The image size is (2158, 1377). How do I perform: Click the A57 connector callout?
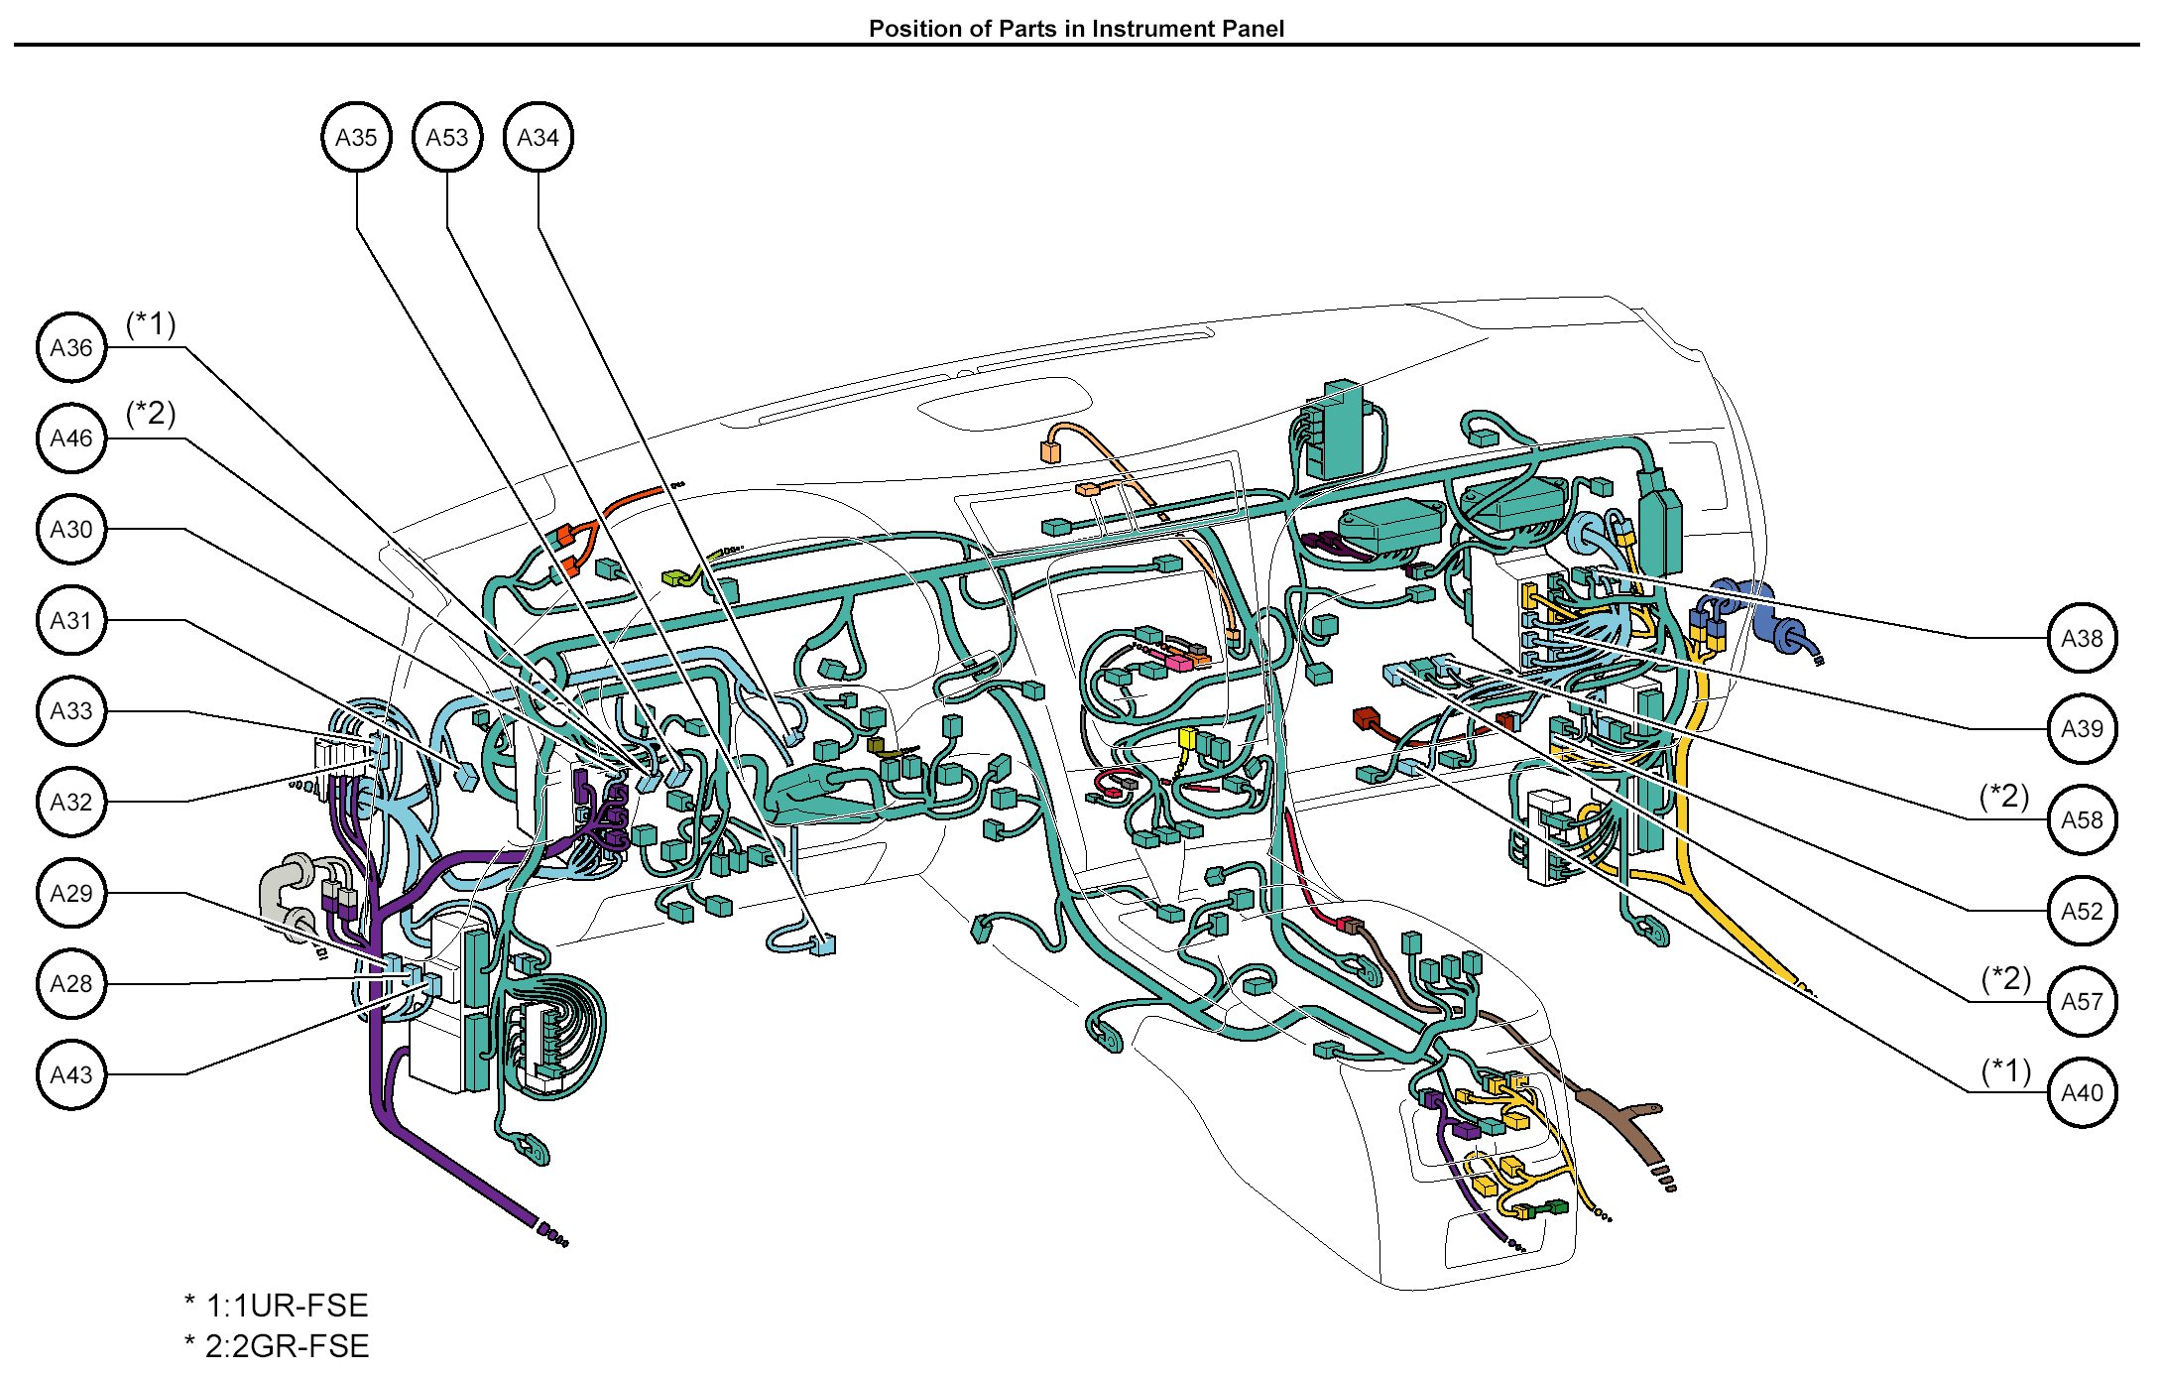[2082, 1001]
